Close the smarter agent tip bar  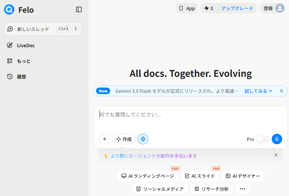[x=276, y=155]
